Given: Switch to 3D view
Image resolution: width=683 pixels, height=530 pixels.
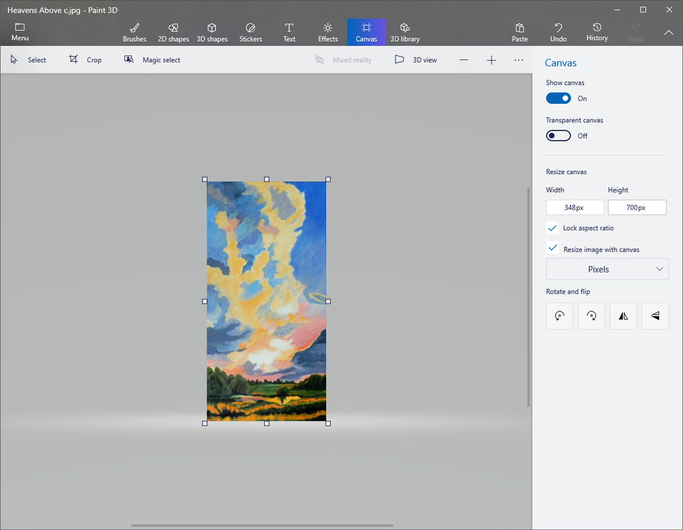Looking at the screenshot, I should 416,60.
